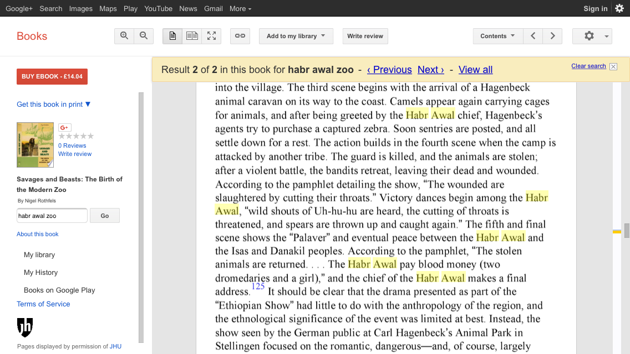630x354 pixels.
Task: Click the zoom in magnifier icon
Action: [x=124, y=36]
